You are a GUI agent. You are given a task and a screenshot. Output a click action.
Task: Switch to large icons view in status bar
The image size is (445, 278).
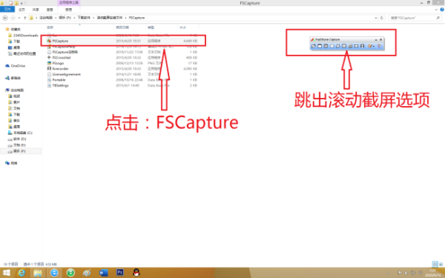(x=441, y=264)
